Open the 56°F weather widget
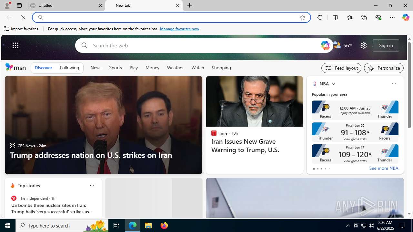This screenshot has height=232, width=413. [343, 45]
